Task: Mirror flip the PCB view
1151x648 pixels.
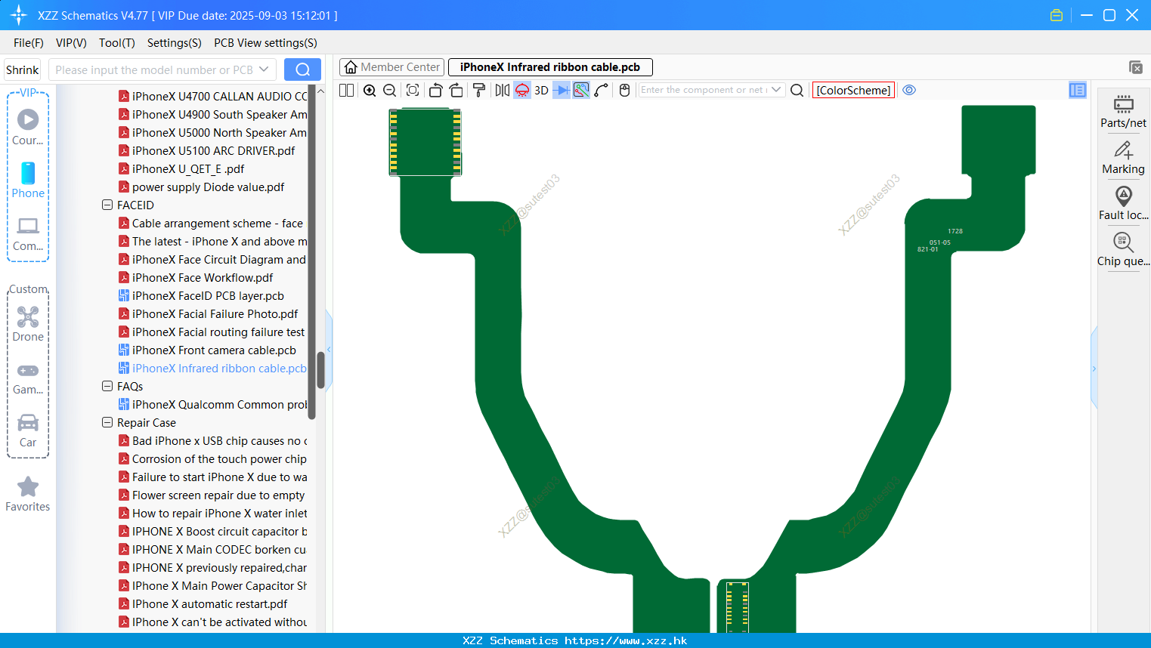Action: click(x=502, y=90)
